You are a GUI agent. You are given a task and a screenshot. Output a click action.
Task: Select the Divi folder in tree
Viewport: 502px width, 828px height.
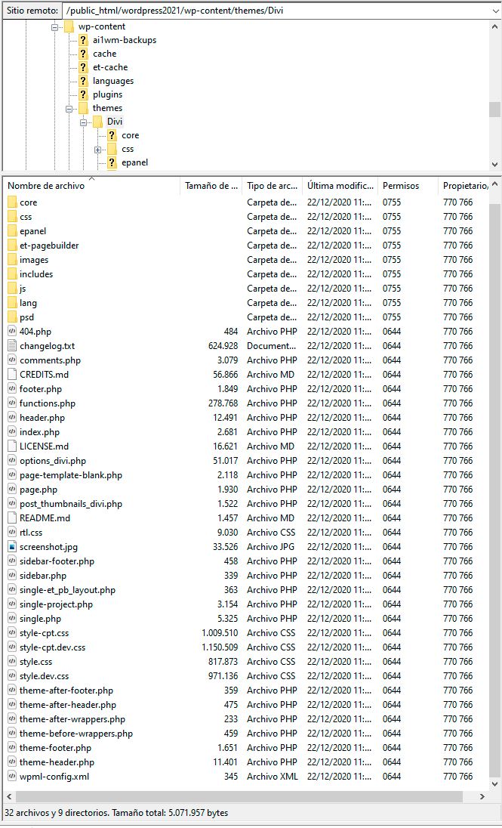[x=115, y=122]
